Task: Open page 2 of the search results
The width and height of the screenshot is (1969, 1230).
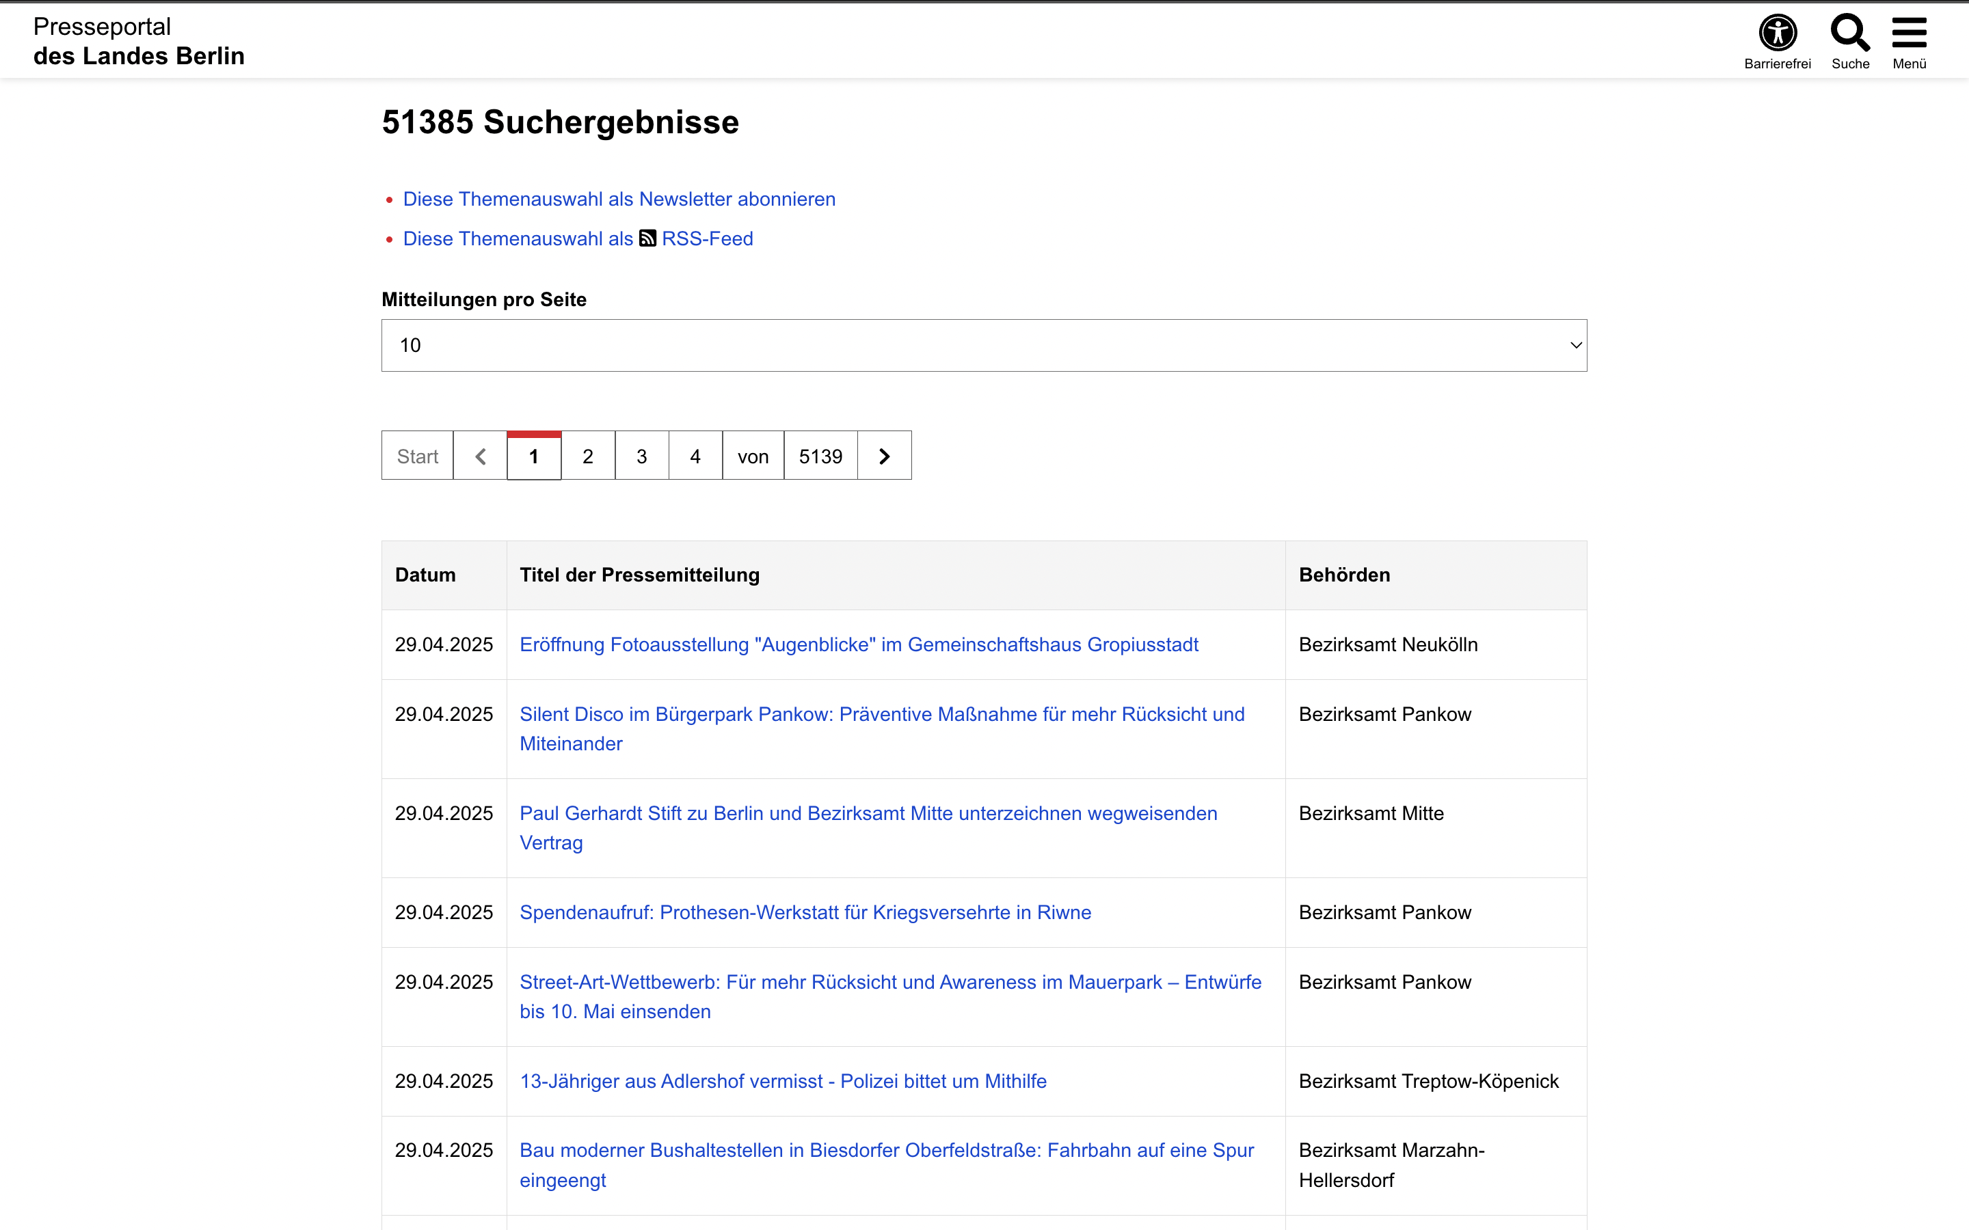Action: pos(587,456)
